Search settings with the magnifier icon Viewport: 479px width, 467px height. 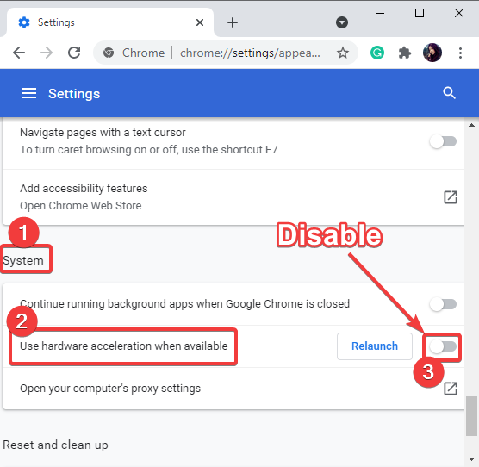[449, 93]
